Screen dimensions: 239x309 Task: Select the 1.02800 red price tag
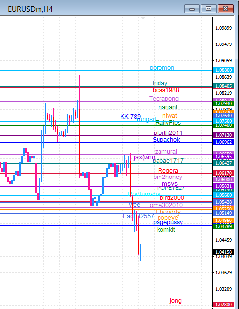pyautogui.click(x=223, y=304)
